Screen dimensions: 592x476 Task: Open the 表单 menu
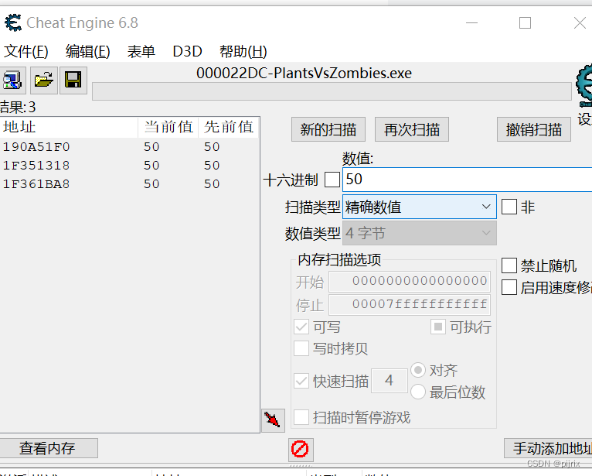tap(141, 51)
